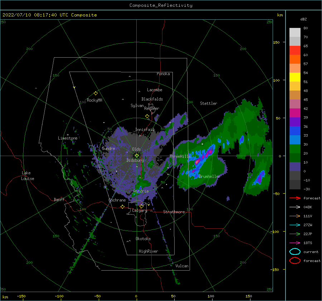This screenshot has height=301, width=322.
Task: Click the 80 dBZ light gray swatch
Action: (x=295, y=32)
